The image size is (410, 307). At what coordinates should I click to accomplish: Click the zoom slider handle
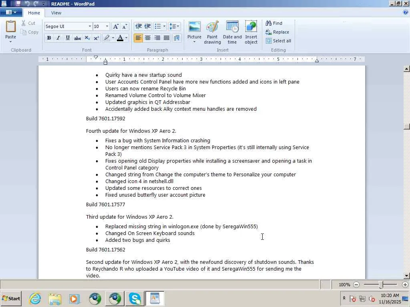click(x=381, y=285)
